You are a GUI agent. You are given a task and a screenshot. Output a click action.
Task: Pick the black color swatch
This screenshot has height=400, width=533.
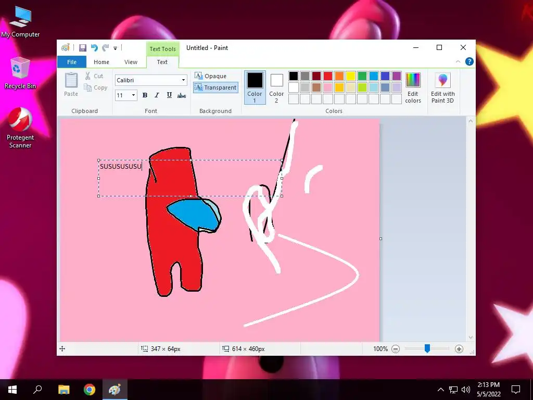pyautogui.click(x=294, y=76)
